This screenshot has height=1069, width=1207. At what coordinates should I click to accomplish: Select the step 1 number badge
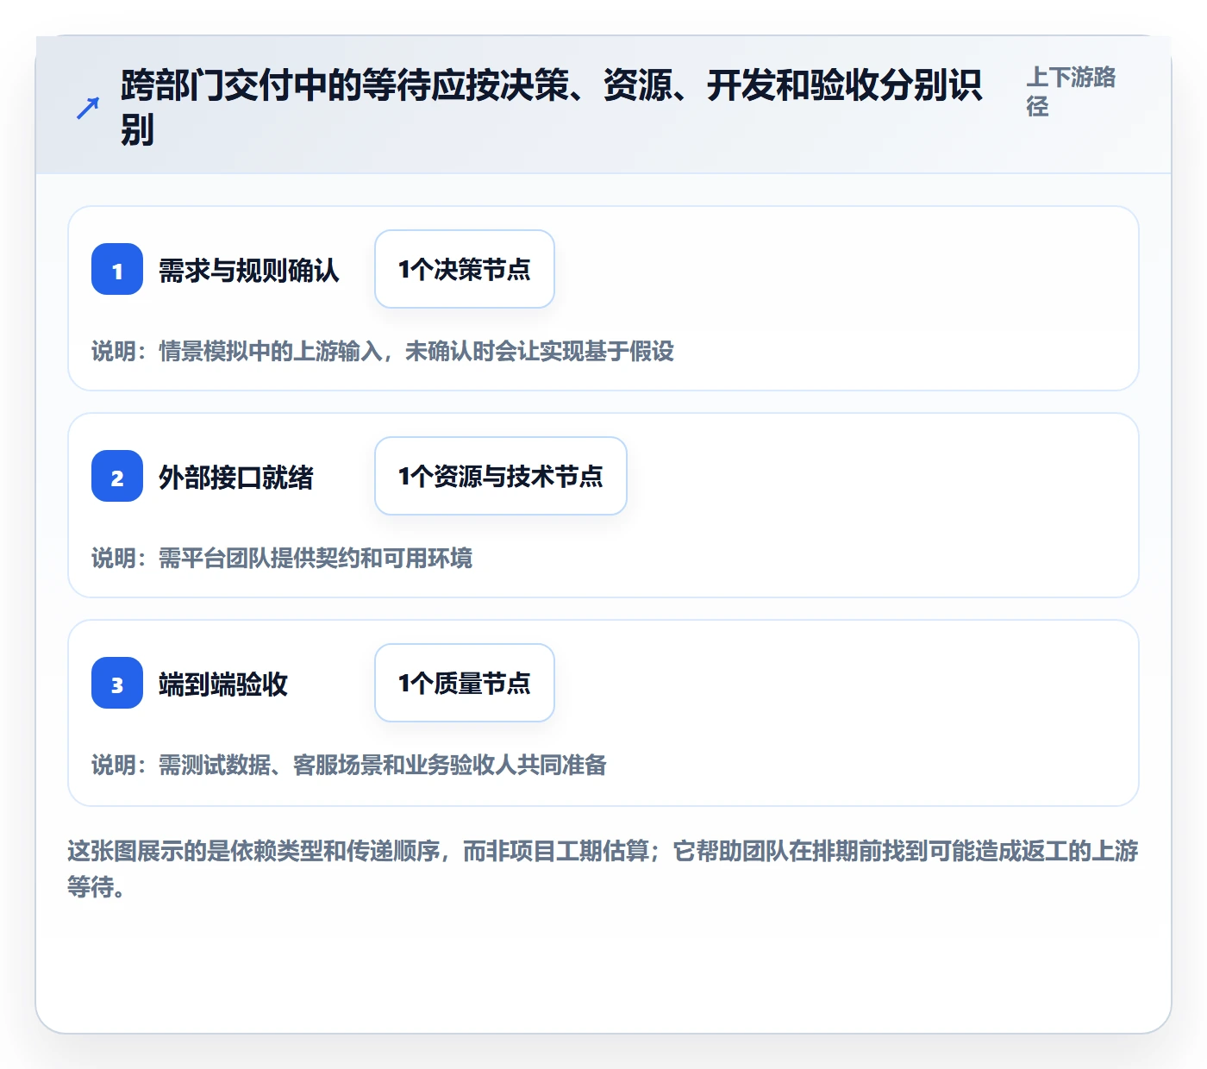[x=117, y=269]
